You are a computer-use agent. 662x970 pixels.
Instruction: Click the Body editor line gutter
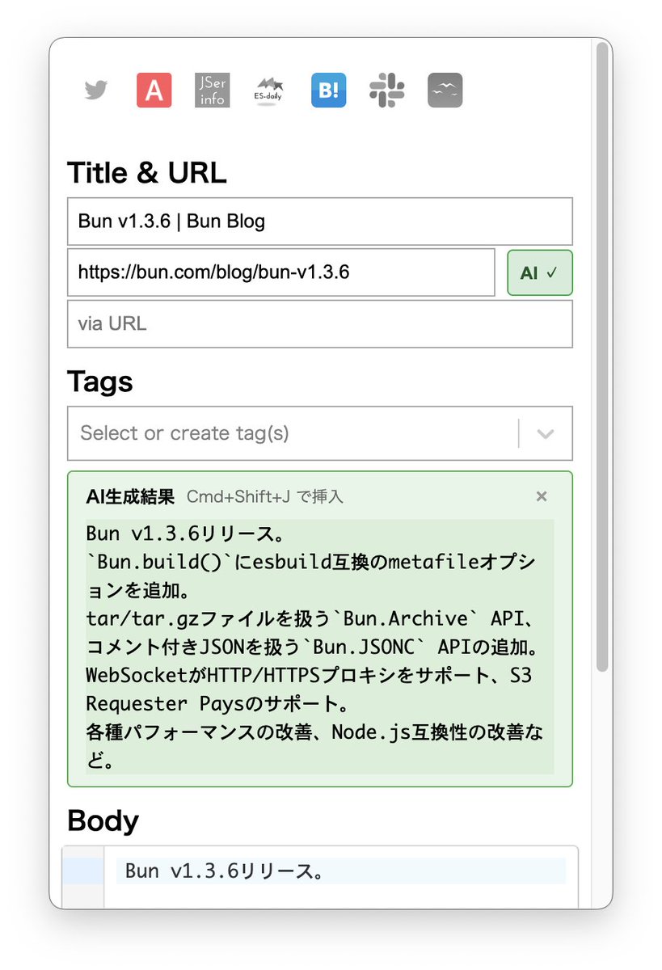(83, 871)
